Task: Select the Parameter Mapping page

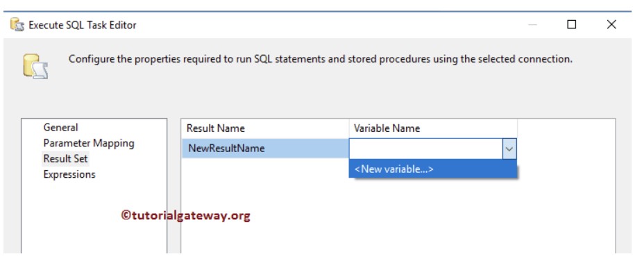Action: click(89, 143)
